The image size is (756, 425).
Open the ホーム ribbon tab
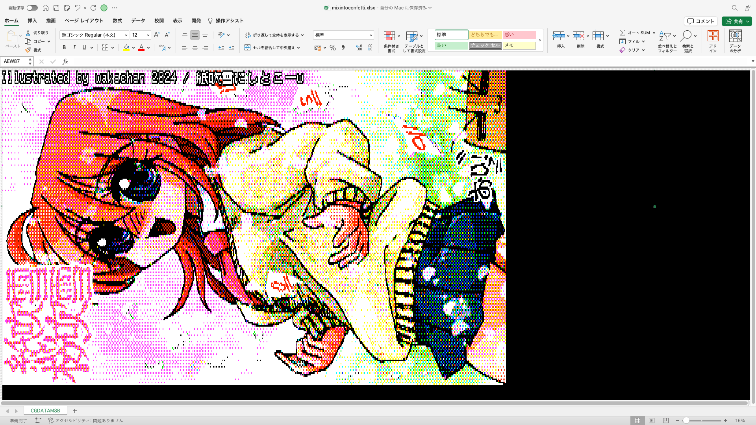11,21
